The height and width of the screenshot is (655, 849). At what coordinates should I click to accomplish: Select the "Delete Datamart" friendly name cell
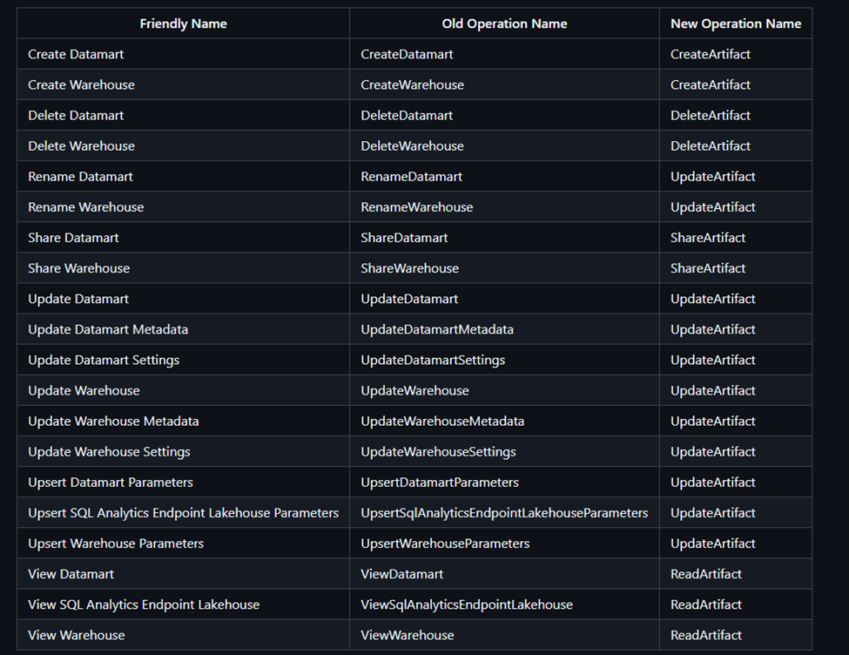[76, 115]
